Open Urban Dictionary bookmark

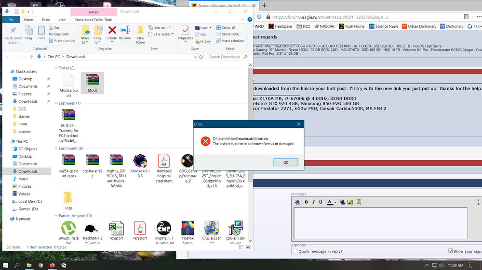tap(419, 26)
